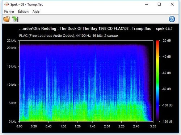Image resolution: width=181 pixels, height=135 pixels.
Task: Click the 3:03 end time label
Action: click(153, 126)
